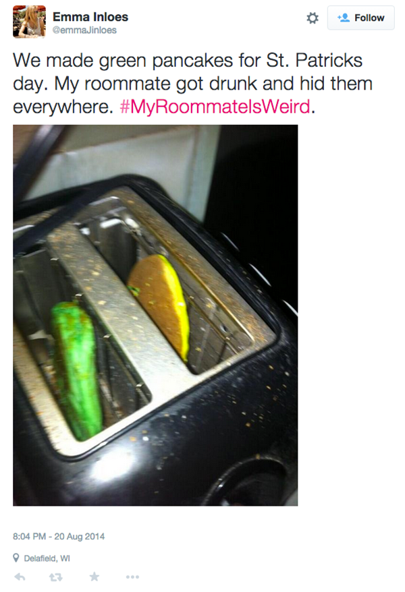Open the #MyRoommateIsWeird hashtag
The width and height of the screenshot is (405, 592).
pos(215,107)
